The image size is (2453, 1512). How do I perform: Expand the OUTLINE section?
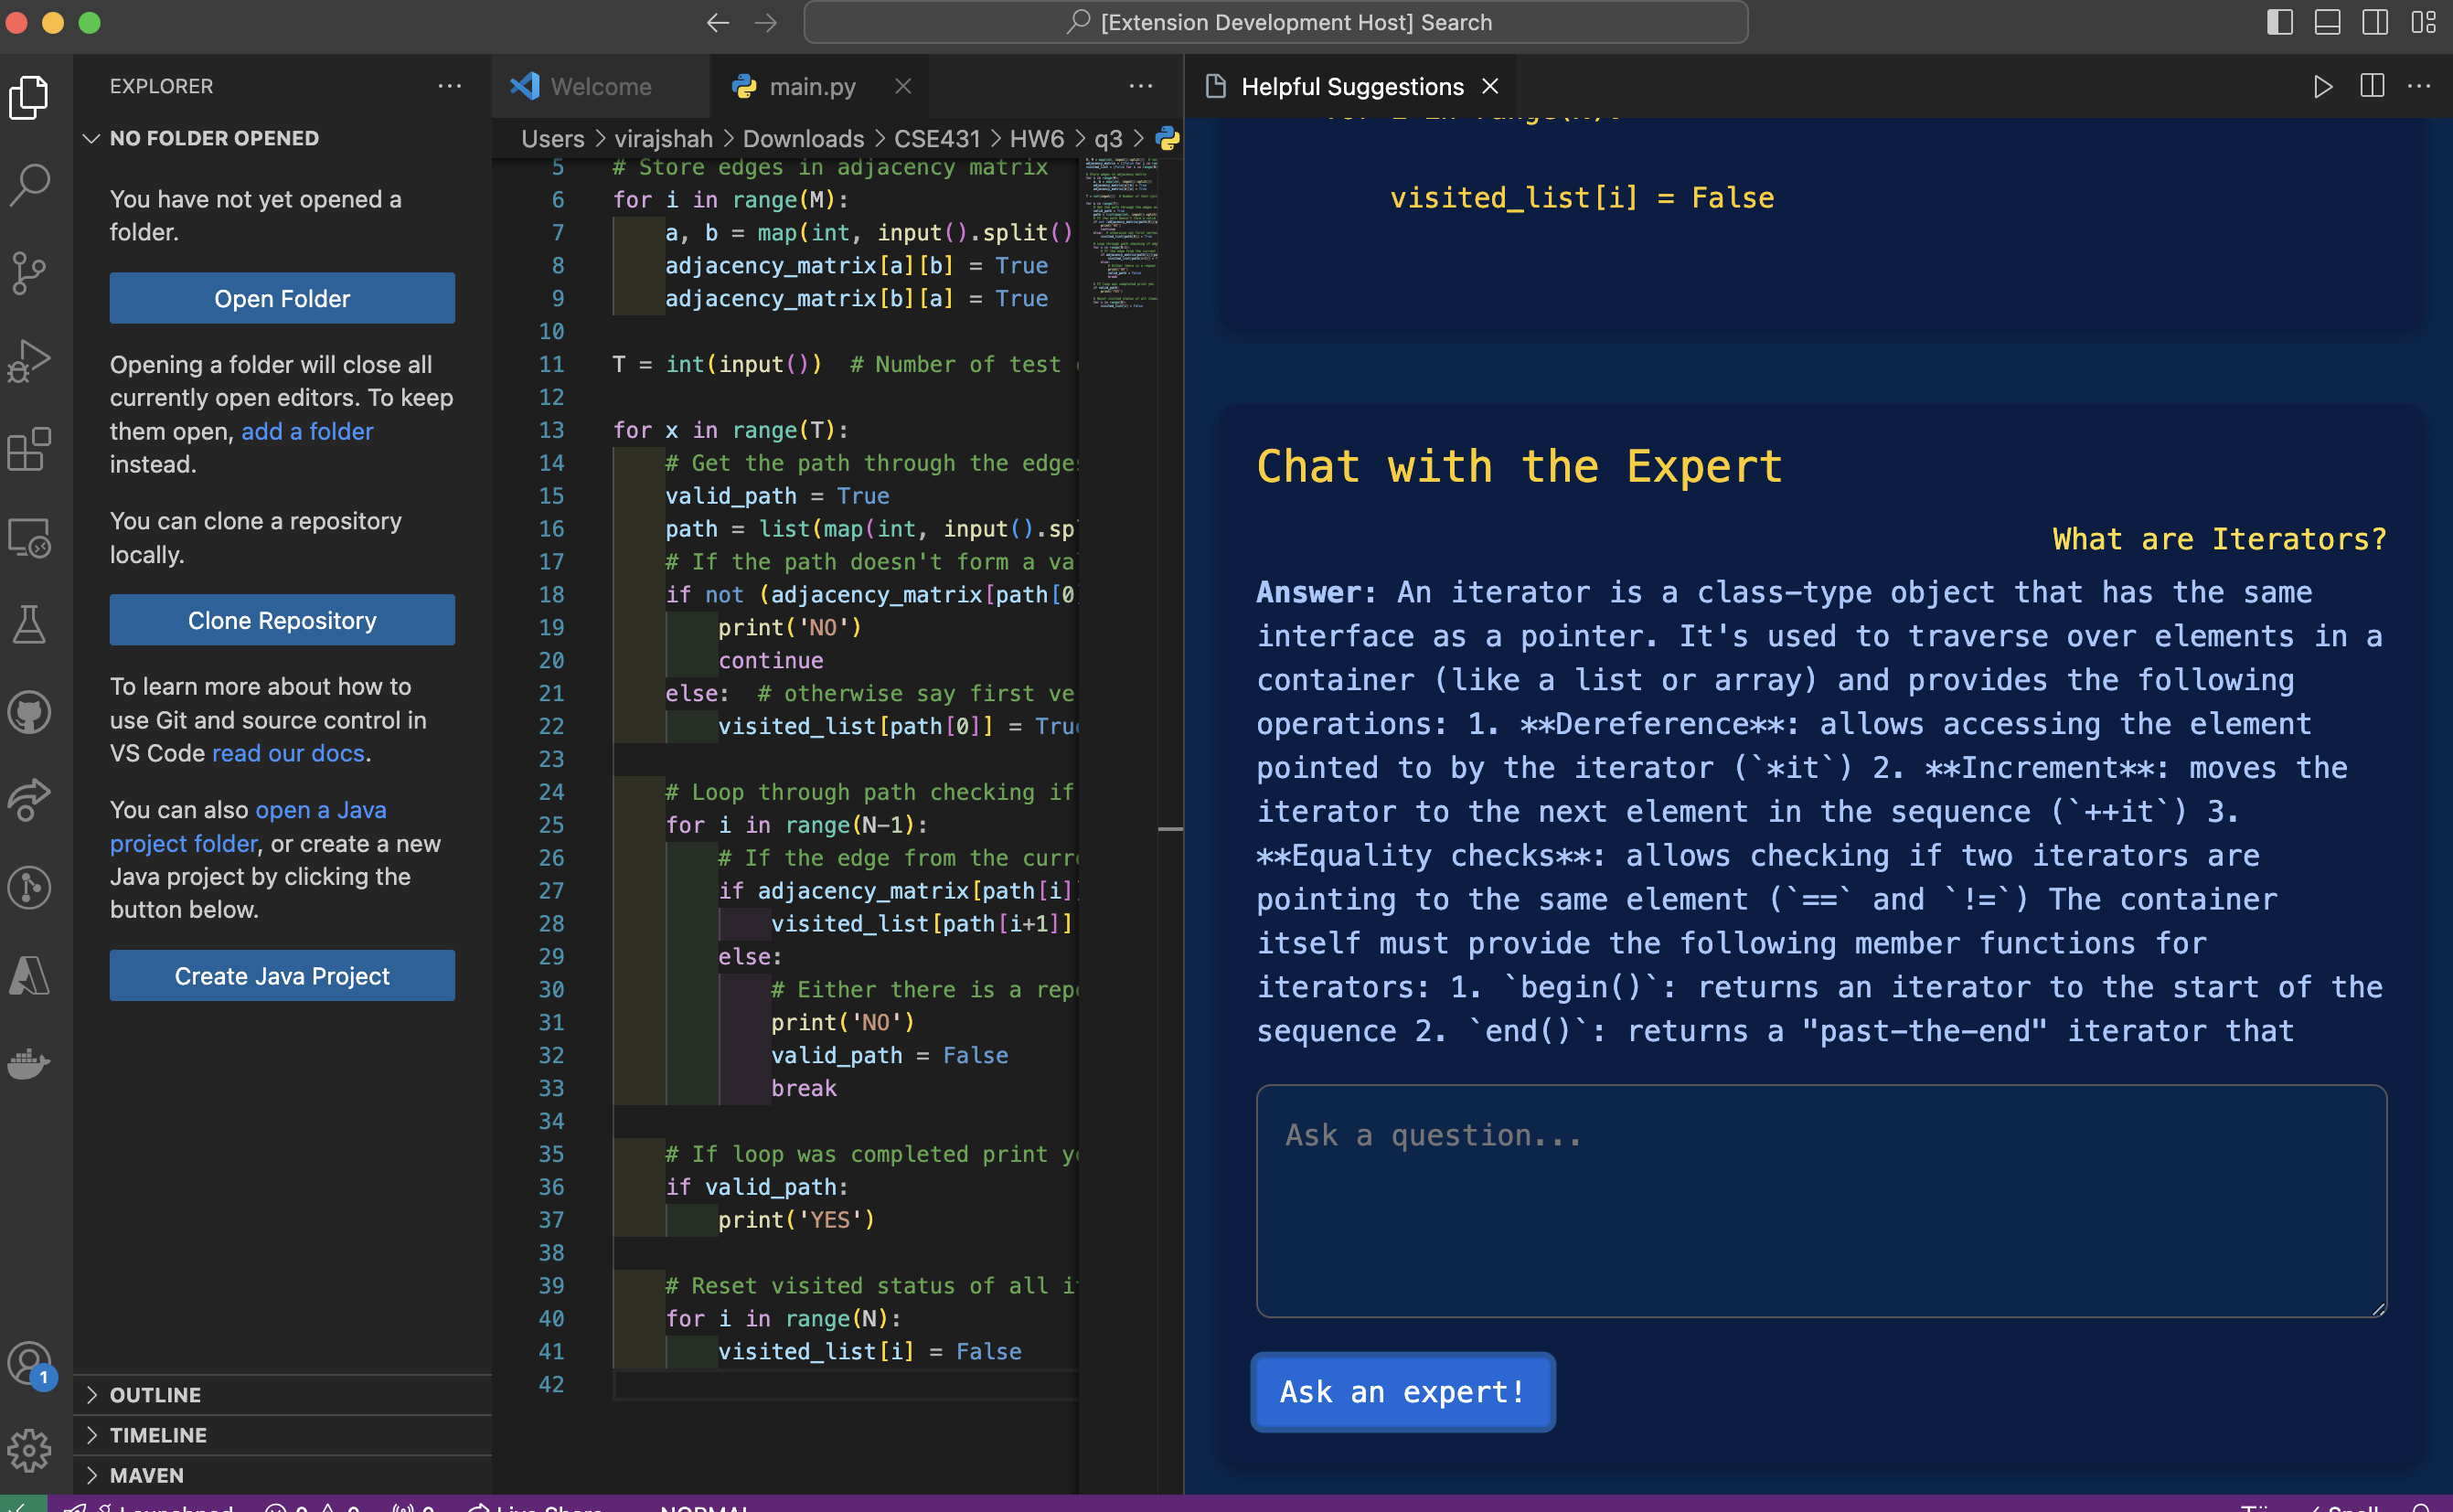click(x=155, y=1394)
